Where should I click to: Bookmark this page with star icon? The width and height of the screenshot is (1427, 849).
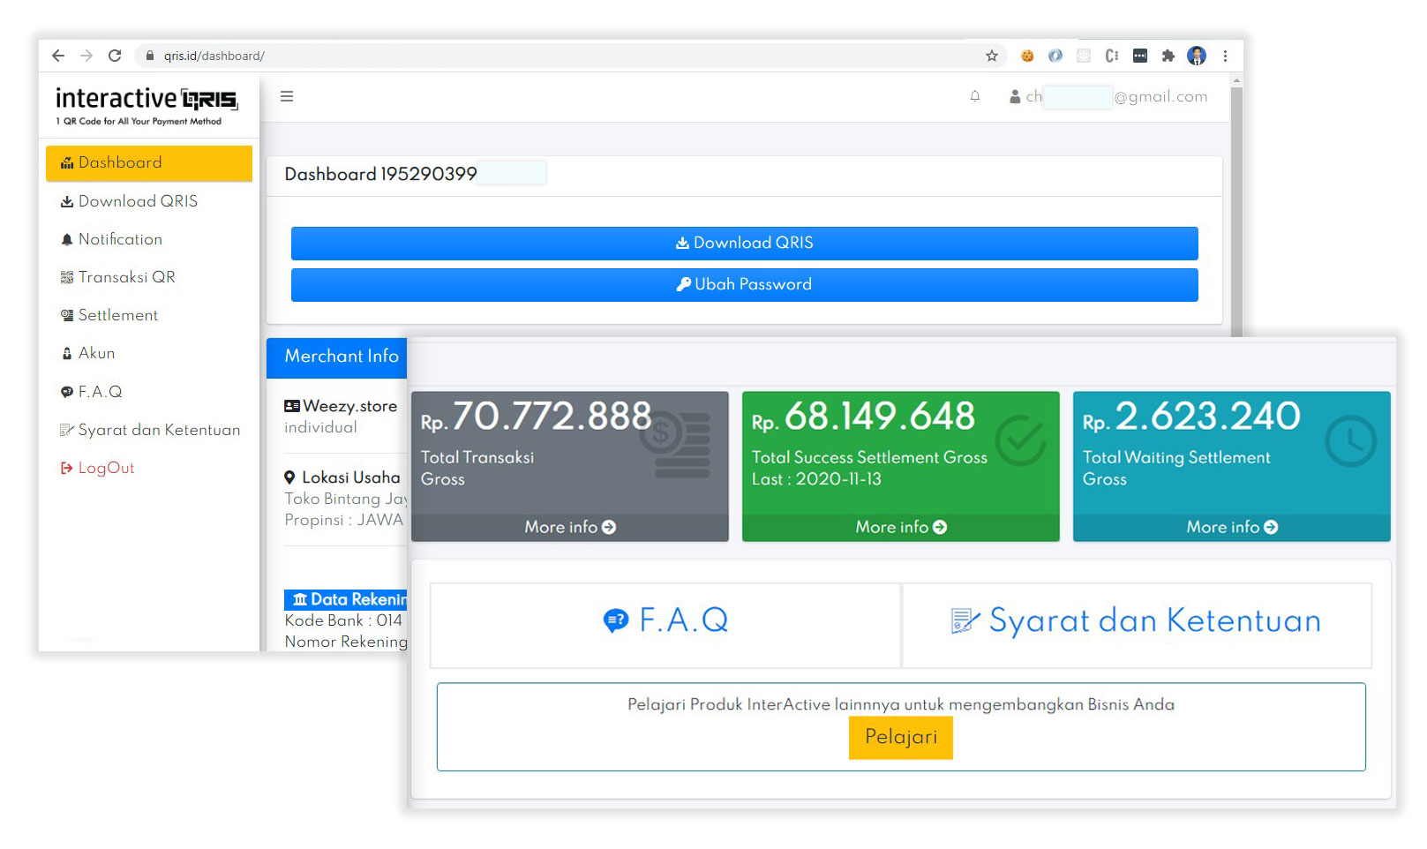tap(992, 56)
